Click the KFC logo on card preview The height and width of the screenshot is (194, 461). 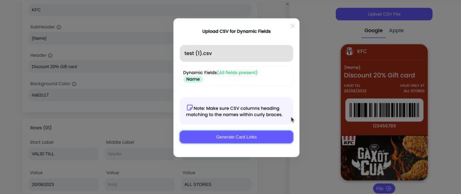pos(350,51)
